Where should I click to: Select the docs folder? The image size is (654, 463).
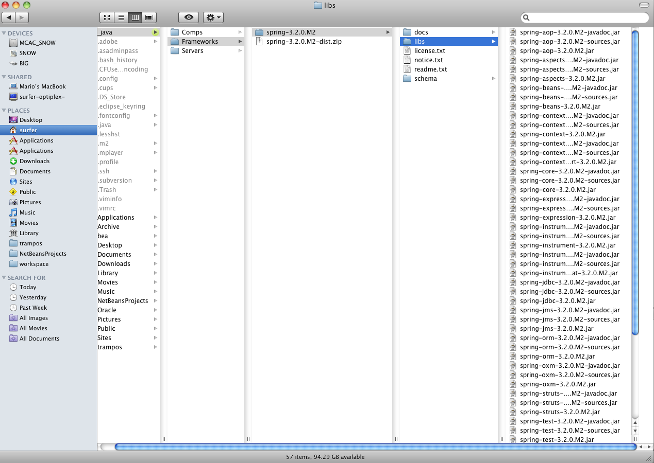click(449, 32)
